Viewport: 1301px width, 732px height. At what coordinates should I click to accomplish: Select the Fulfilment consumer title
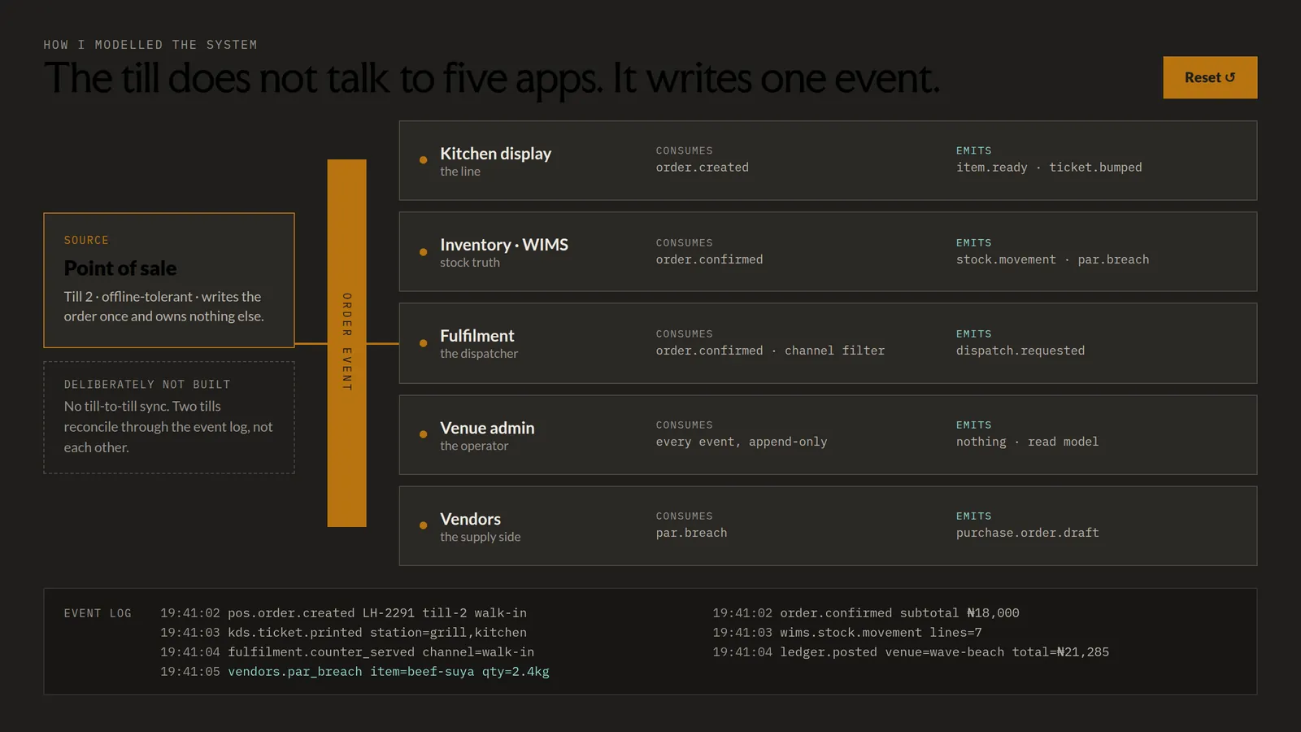477,336
